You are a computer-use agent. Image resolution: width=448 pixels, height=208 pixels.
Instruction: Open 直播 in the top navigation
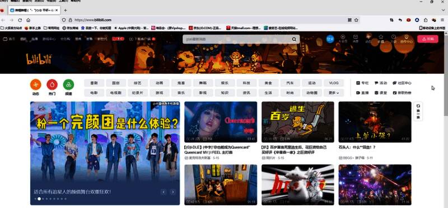[35, 39]
